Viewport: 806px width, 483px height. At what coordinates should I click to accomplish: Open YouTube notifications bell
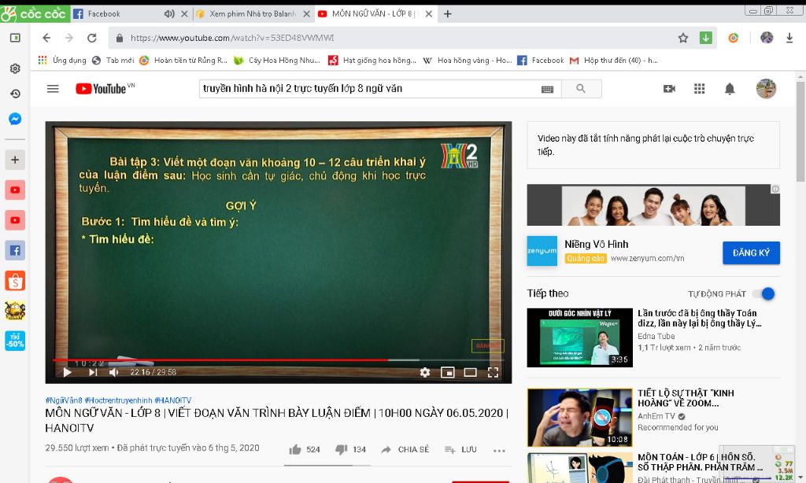(730, 88)
